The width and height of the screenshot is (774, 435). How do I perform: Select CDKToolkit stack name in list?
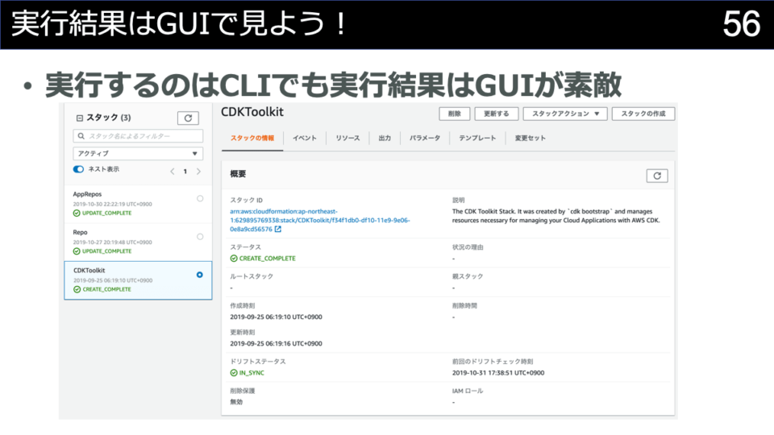tap(89, 271)
